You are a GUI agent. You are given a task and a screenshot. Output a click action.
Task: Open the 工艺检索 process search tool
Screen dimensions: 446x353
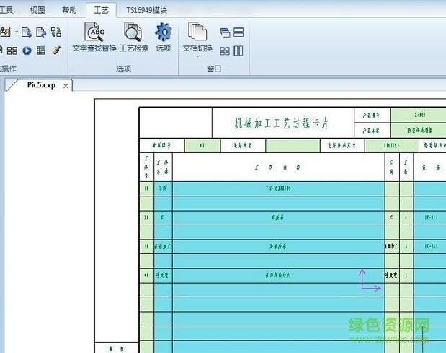coord(134,37)
